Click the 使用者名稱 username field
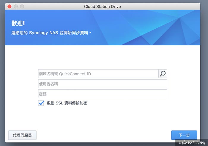 pos(103,84)
